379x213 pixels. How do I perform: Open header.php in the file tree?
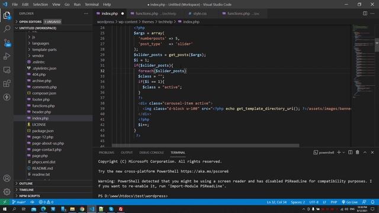[41, 112]
